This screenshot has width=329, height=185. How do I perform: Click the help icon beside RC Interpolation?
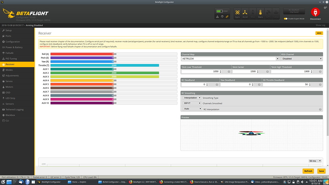320,109
